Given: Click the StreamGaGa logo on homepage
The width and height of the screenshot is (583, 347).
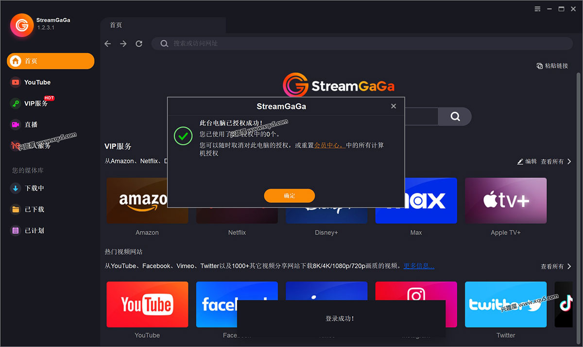Looking at the screenshot, I should pyautogui.click(x=339, y=85).
